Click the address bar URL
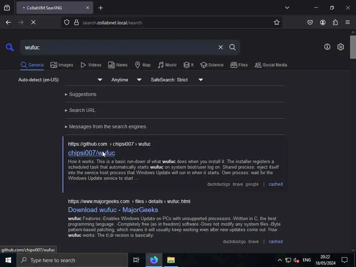This screenshot has width=356, height=267. pyautogui.click(x=112, y=23)
